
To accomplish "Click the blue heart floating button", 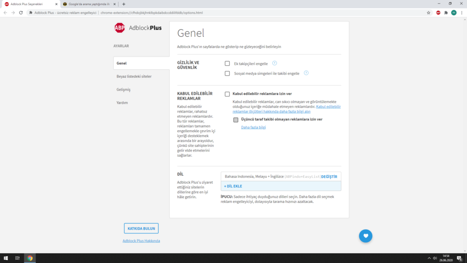I will point(365,236).
